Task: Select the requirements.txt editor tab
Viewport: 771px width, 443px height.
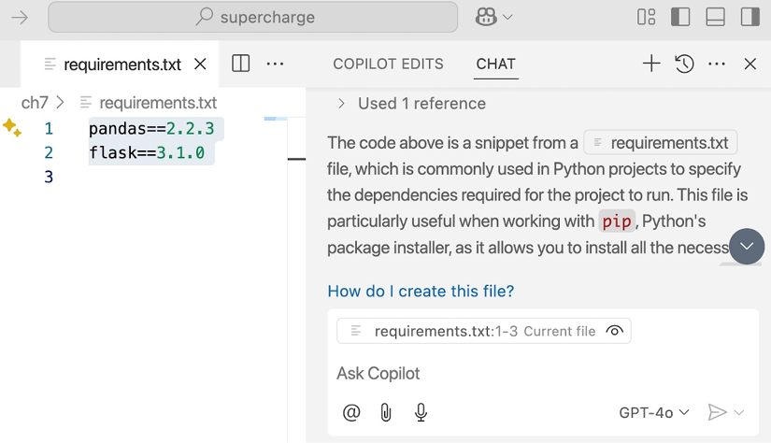Action: click(x=120, y=64)
